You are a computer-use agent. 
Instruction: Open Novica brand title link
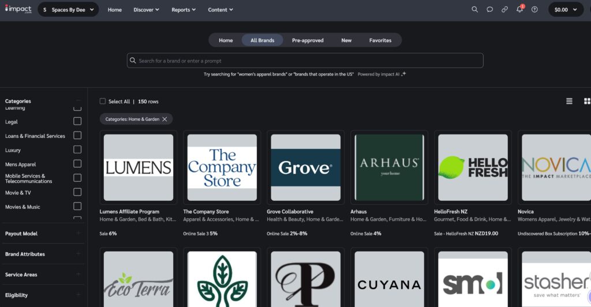525,212
